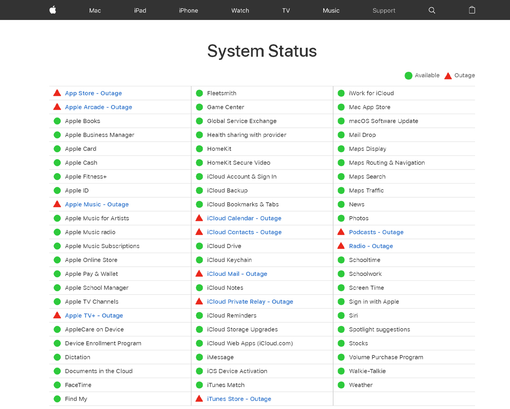Open iCloud Mail - Outage link
The height and width of the screenshot is (409, 510).
pyautogui.click(x=237, y=274)
